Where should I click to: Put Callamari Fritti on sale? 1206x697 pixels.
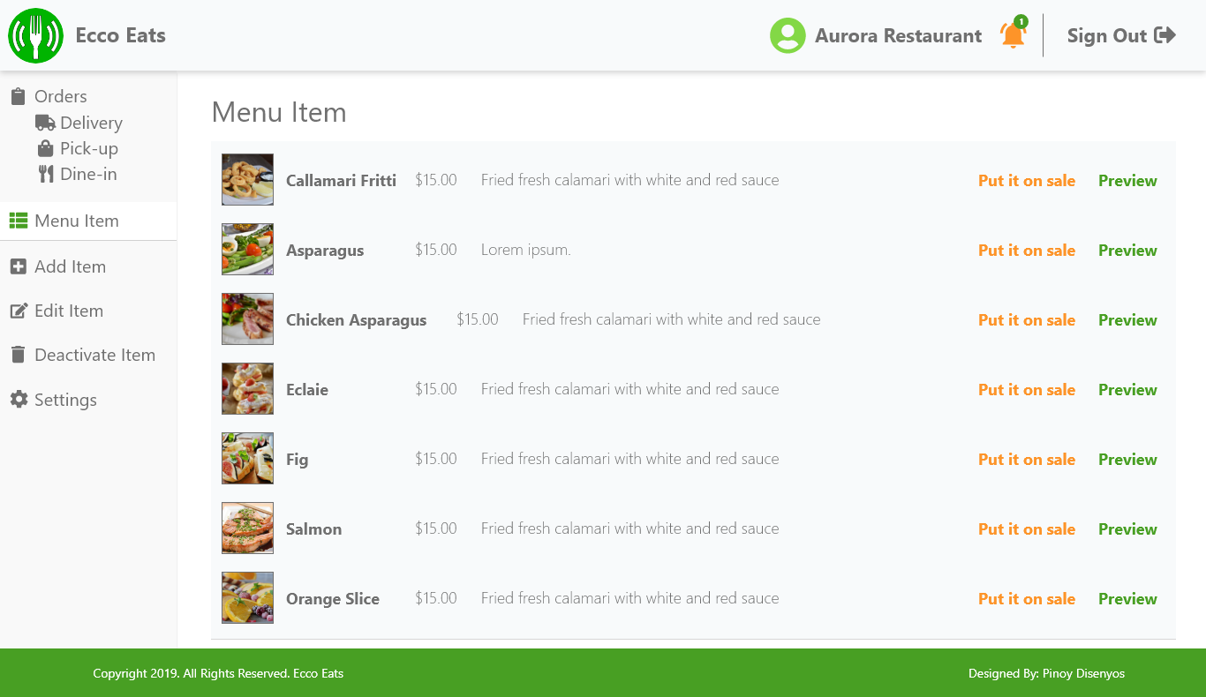(1026, 181)
